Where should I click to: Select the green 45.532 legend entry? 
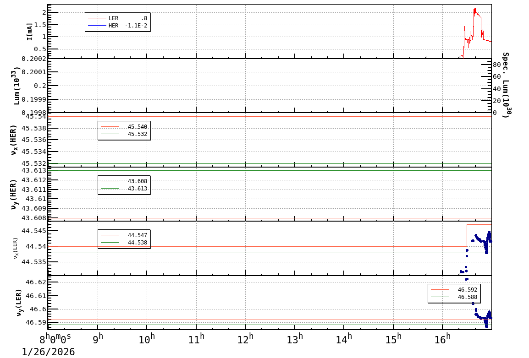124,134
